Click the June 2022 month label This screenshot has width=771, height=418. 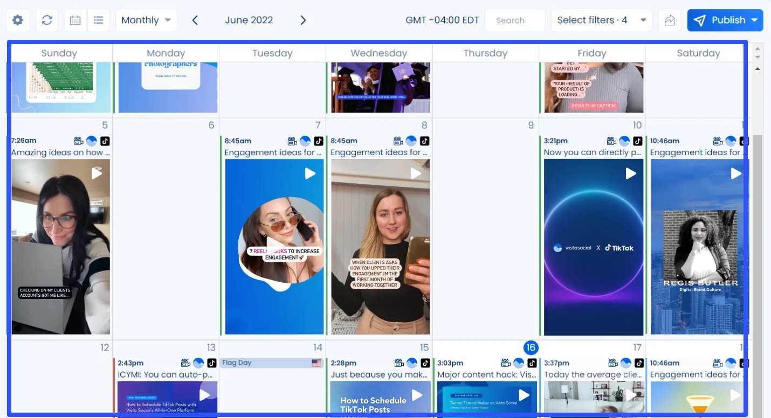point(249,20)
